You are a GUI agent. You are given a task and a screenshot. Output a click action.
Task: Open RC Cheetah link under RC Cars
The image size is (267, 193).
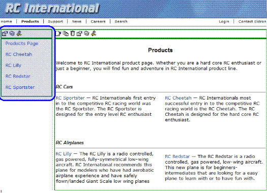pyautogui.click(x=178, y=98)
